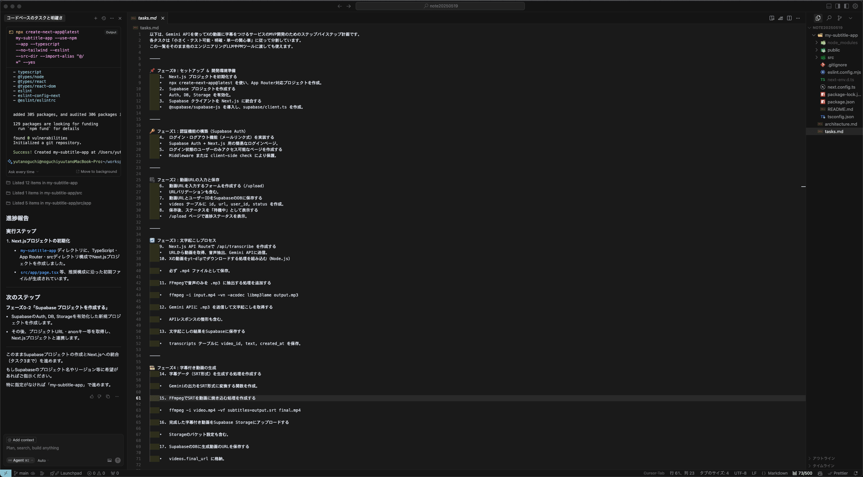863x477 pixels.
Task: Expand Listed 12 items in my-subtitle-app
Action: click(45, 183)
